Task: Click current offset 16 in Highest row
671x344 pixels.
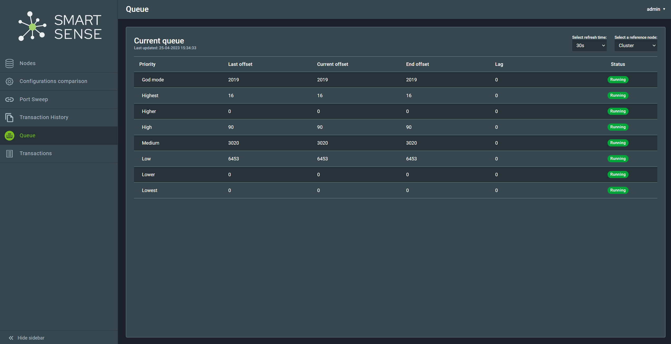Action: [x=320, y=96]
